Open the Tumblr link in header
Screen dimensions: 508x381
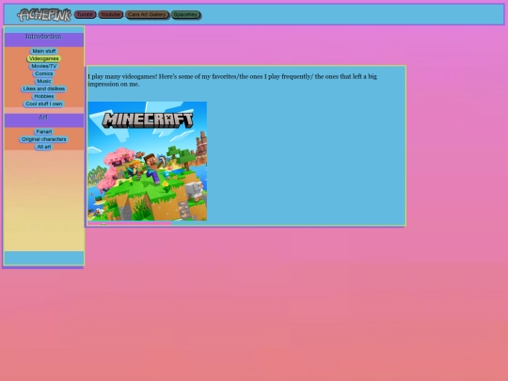[85, 14]
